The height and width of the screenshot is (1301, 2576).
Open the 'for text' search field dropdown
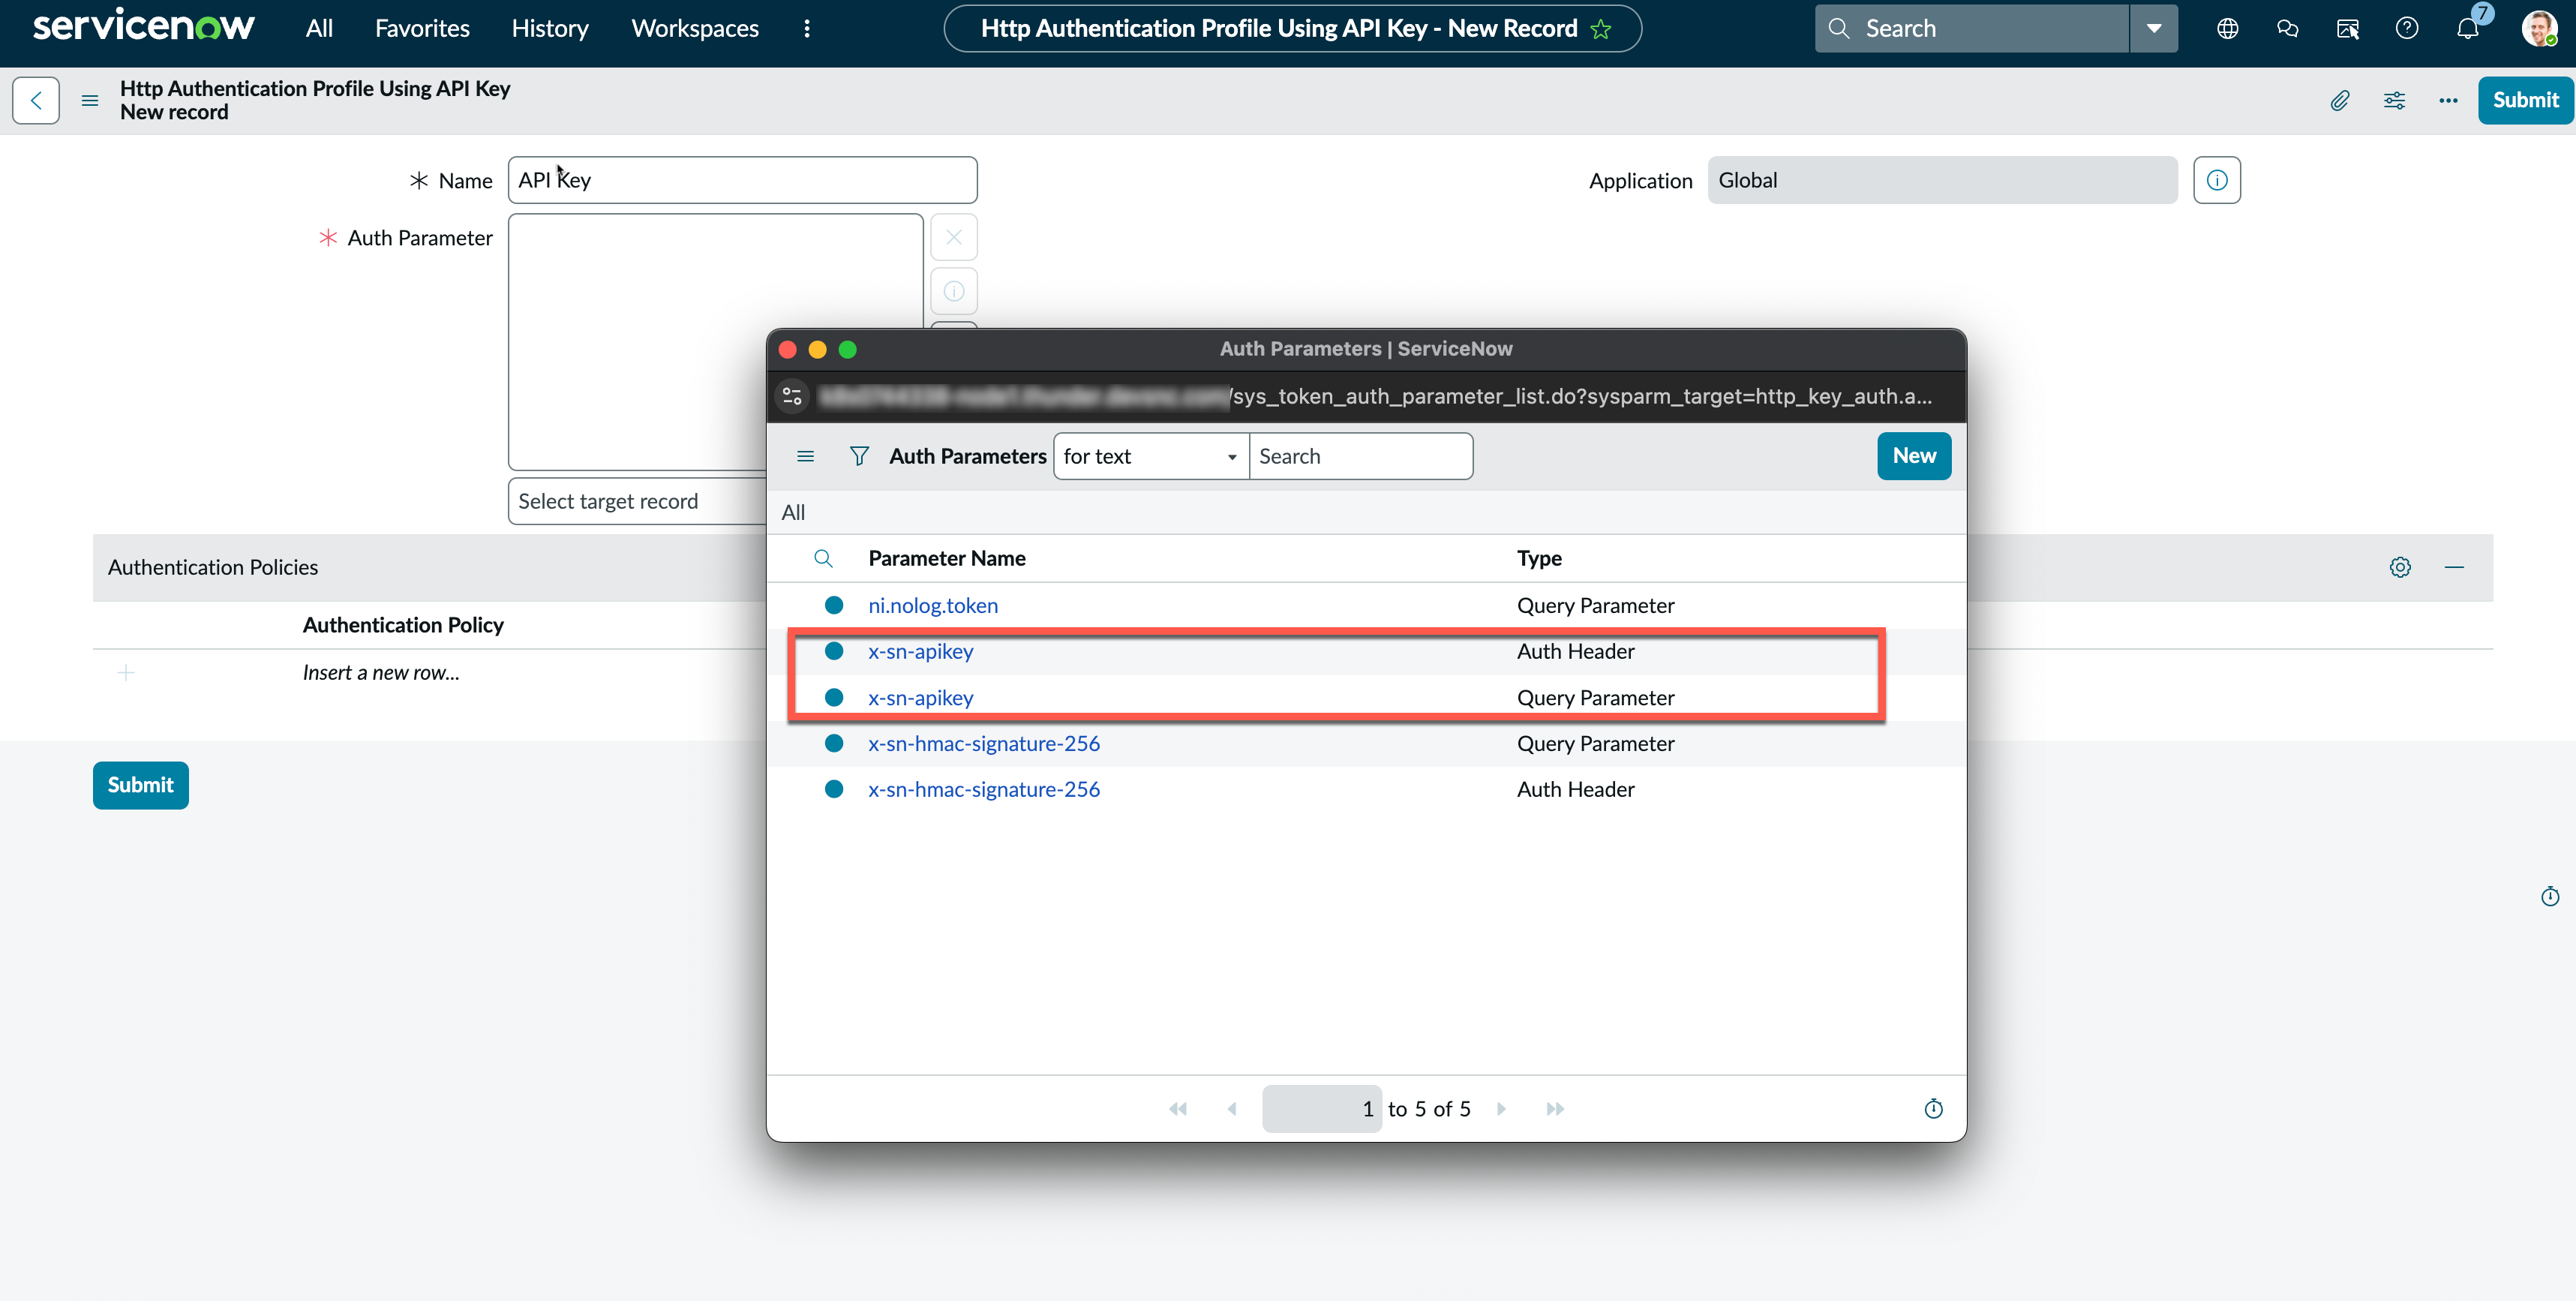point(1151,456)
